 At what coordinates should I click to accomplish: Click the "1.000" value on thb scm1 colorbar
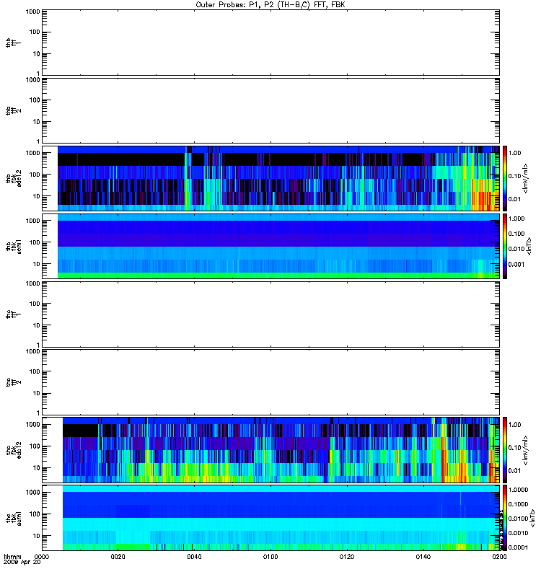[x=516, y=219]
